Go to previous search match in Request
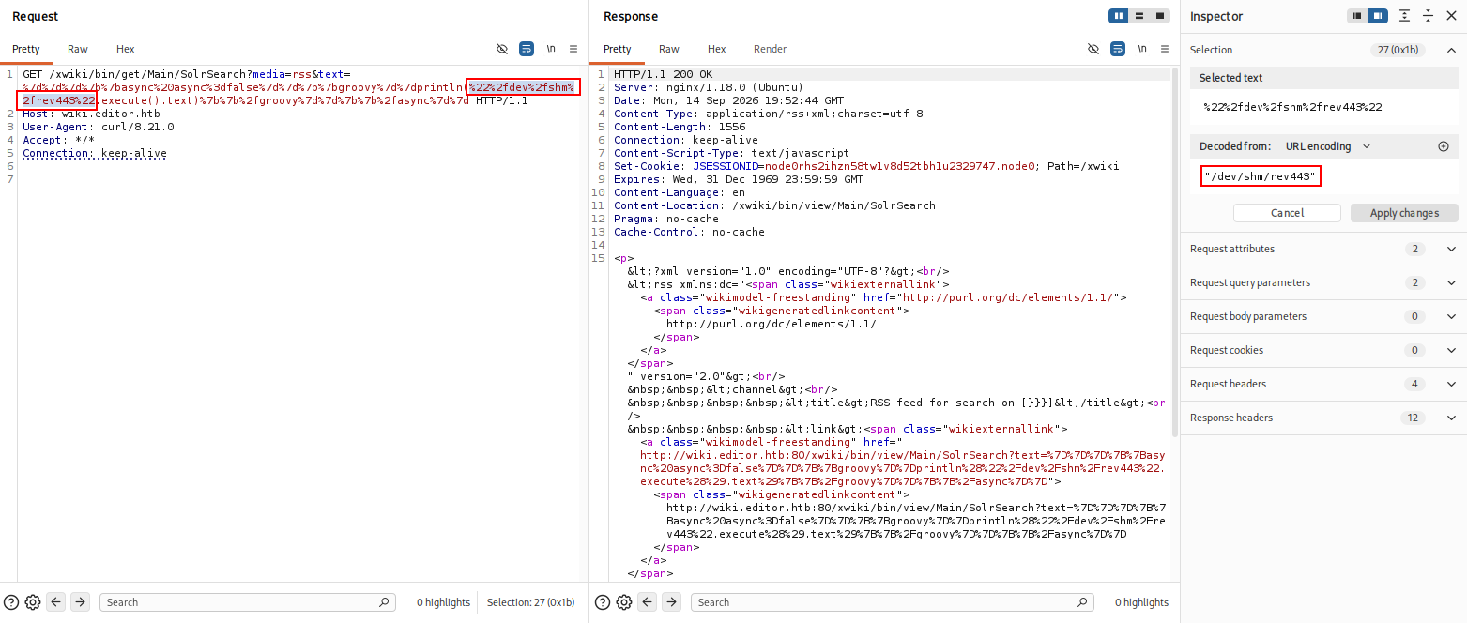Screen dimensions: 1467x623 (x=56, y=602)
